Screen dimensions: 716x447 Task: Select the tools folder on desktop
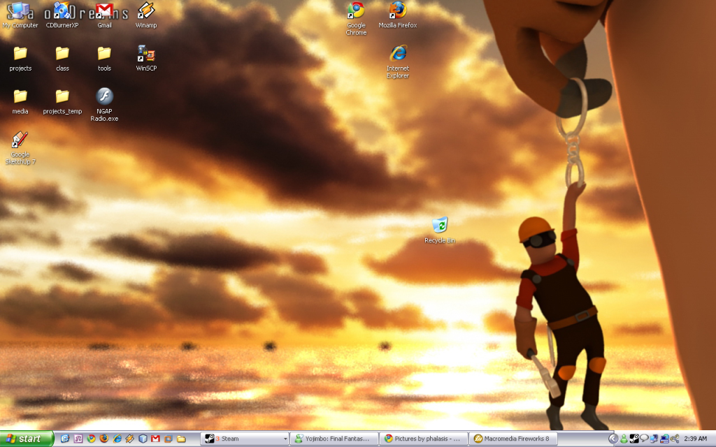(104, 59)
